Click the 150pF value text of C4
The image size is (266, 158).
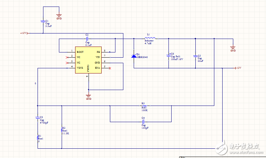click(x=145, y=128)
